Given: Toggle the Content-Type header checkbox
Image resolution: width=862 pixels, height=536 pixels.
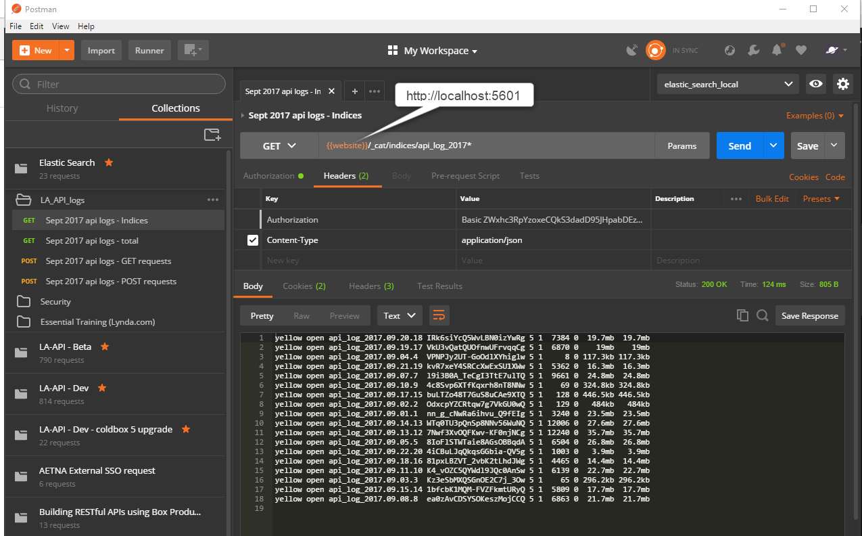Looking at the screenshot, I should tap(253, 240).
